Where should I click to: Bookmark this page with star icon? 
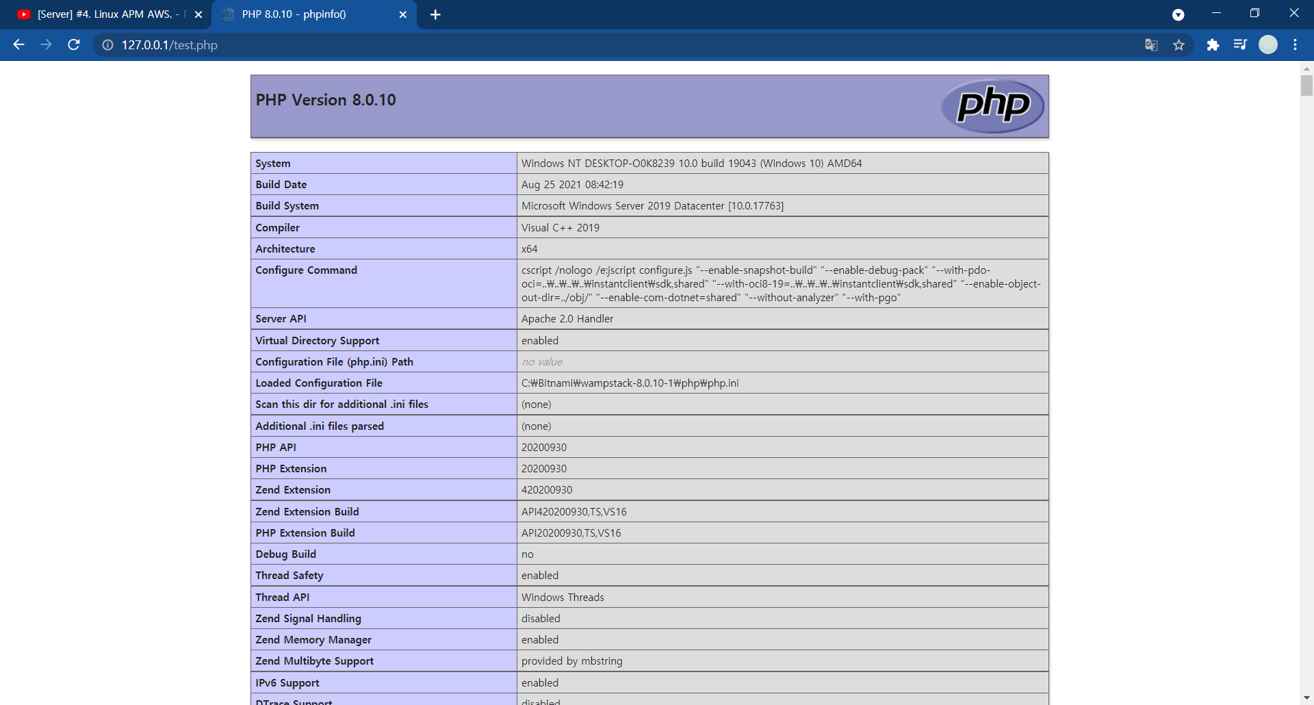pos(1178,45)
